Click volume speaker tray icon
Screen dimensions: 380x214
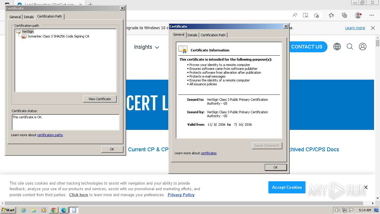click(x=338, y=210)
